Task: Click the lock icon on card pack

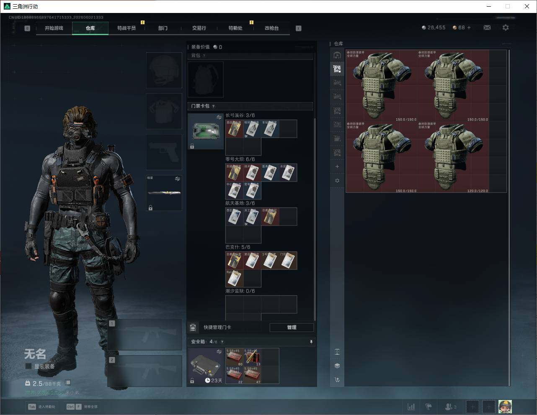Action: click(x=192, y=146)
